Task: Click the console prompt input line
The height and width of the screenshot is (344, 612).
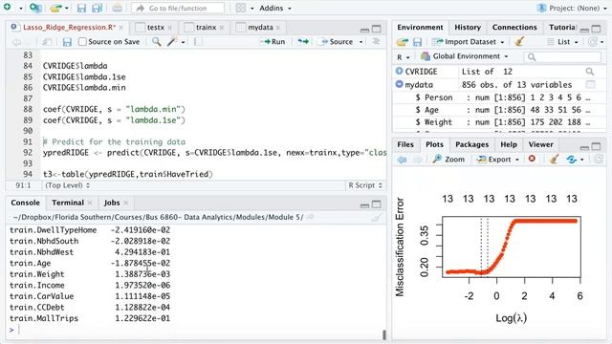Action: click(195, 330)
